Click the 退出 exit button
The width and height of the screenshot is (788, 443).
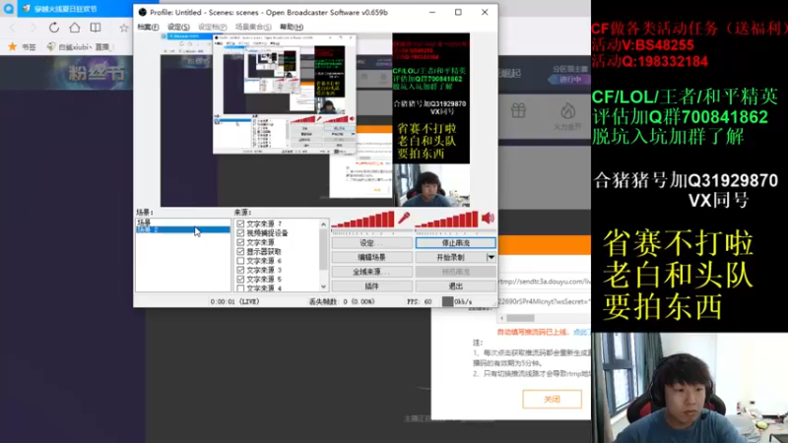455,285
